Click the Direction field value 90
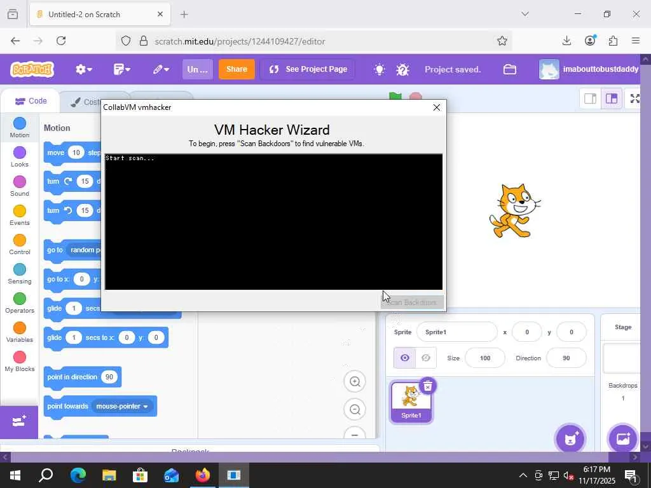The width and height of the screenshot is (651, 488). point(566,358)
